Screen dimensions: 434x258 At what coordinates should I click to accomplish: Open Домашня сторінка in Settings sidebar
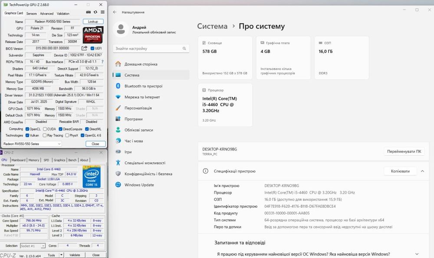click(151, 64)
